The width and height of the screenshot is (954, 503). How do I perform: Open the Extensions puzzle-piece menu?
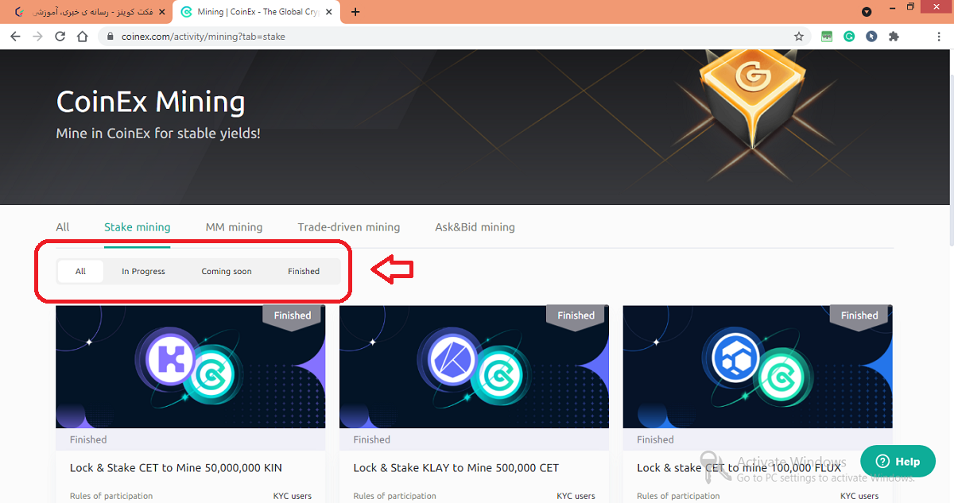pos(894,37)
